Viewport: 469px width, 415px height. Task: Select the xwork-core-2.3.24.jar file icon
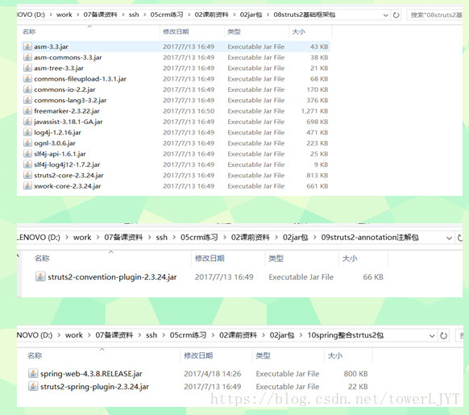(27, 186)
